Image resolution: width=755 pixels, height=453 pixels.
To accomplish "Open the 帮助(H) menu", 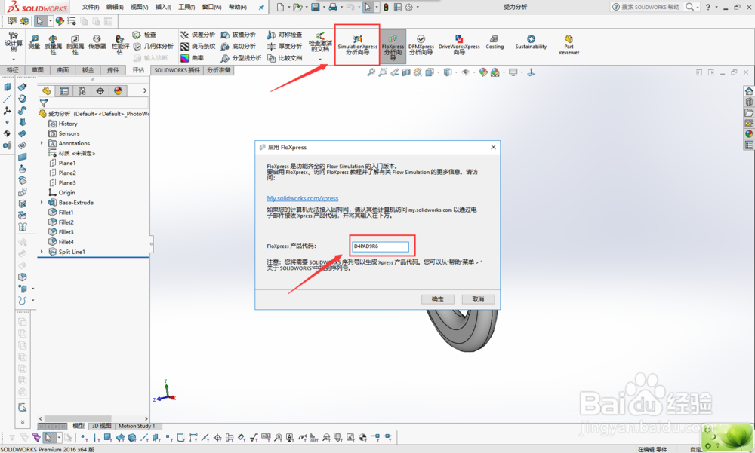I will coord(237,7).
